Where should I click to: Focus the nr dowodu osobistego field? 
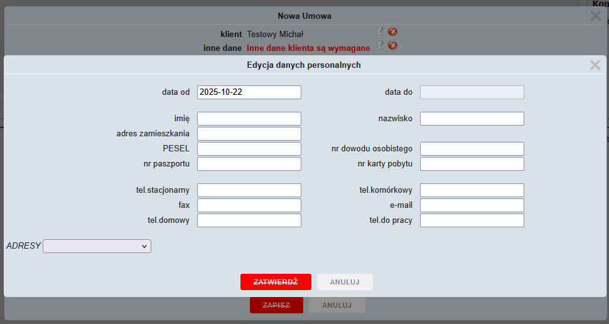472,149
